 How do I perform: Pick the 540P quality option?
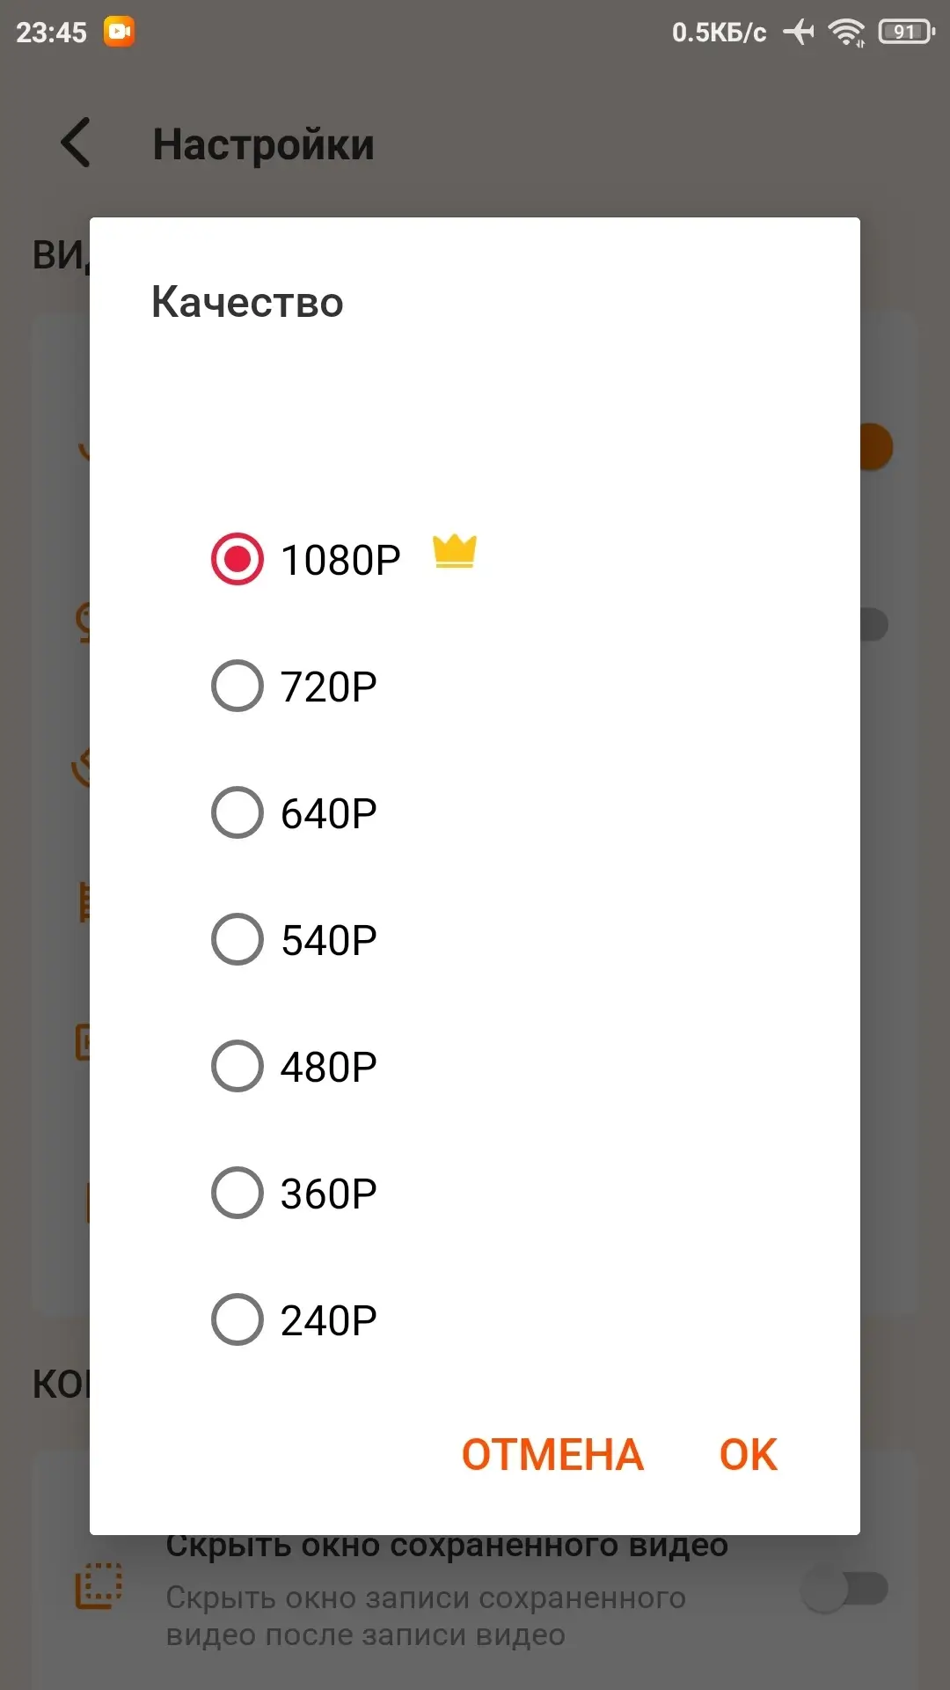click(x=237, y=939)
